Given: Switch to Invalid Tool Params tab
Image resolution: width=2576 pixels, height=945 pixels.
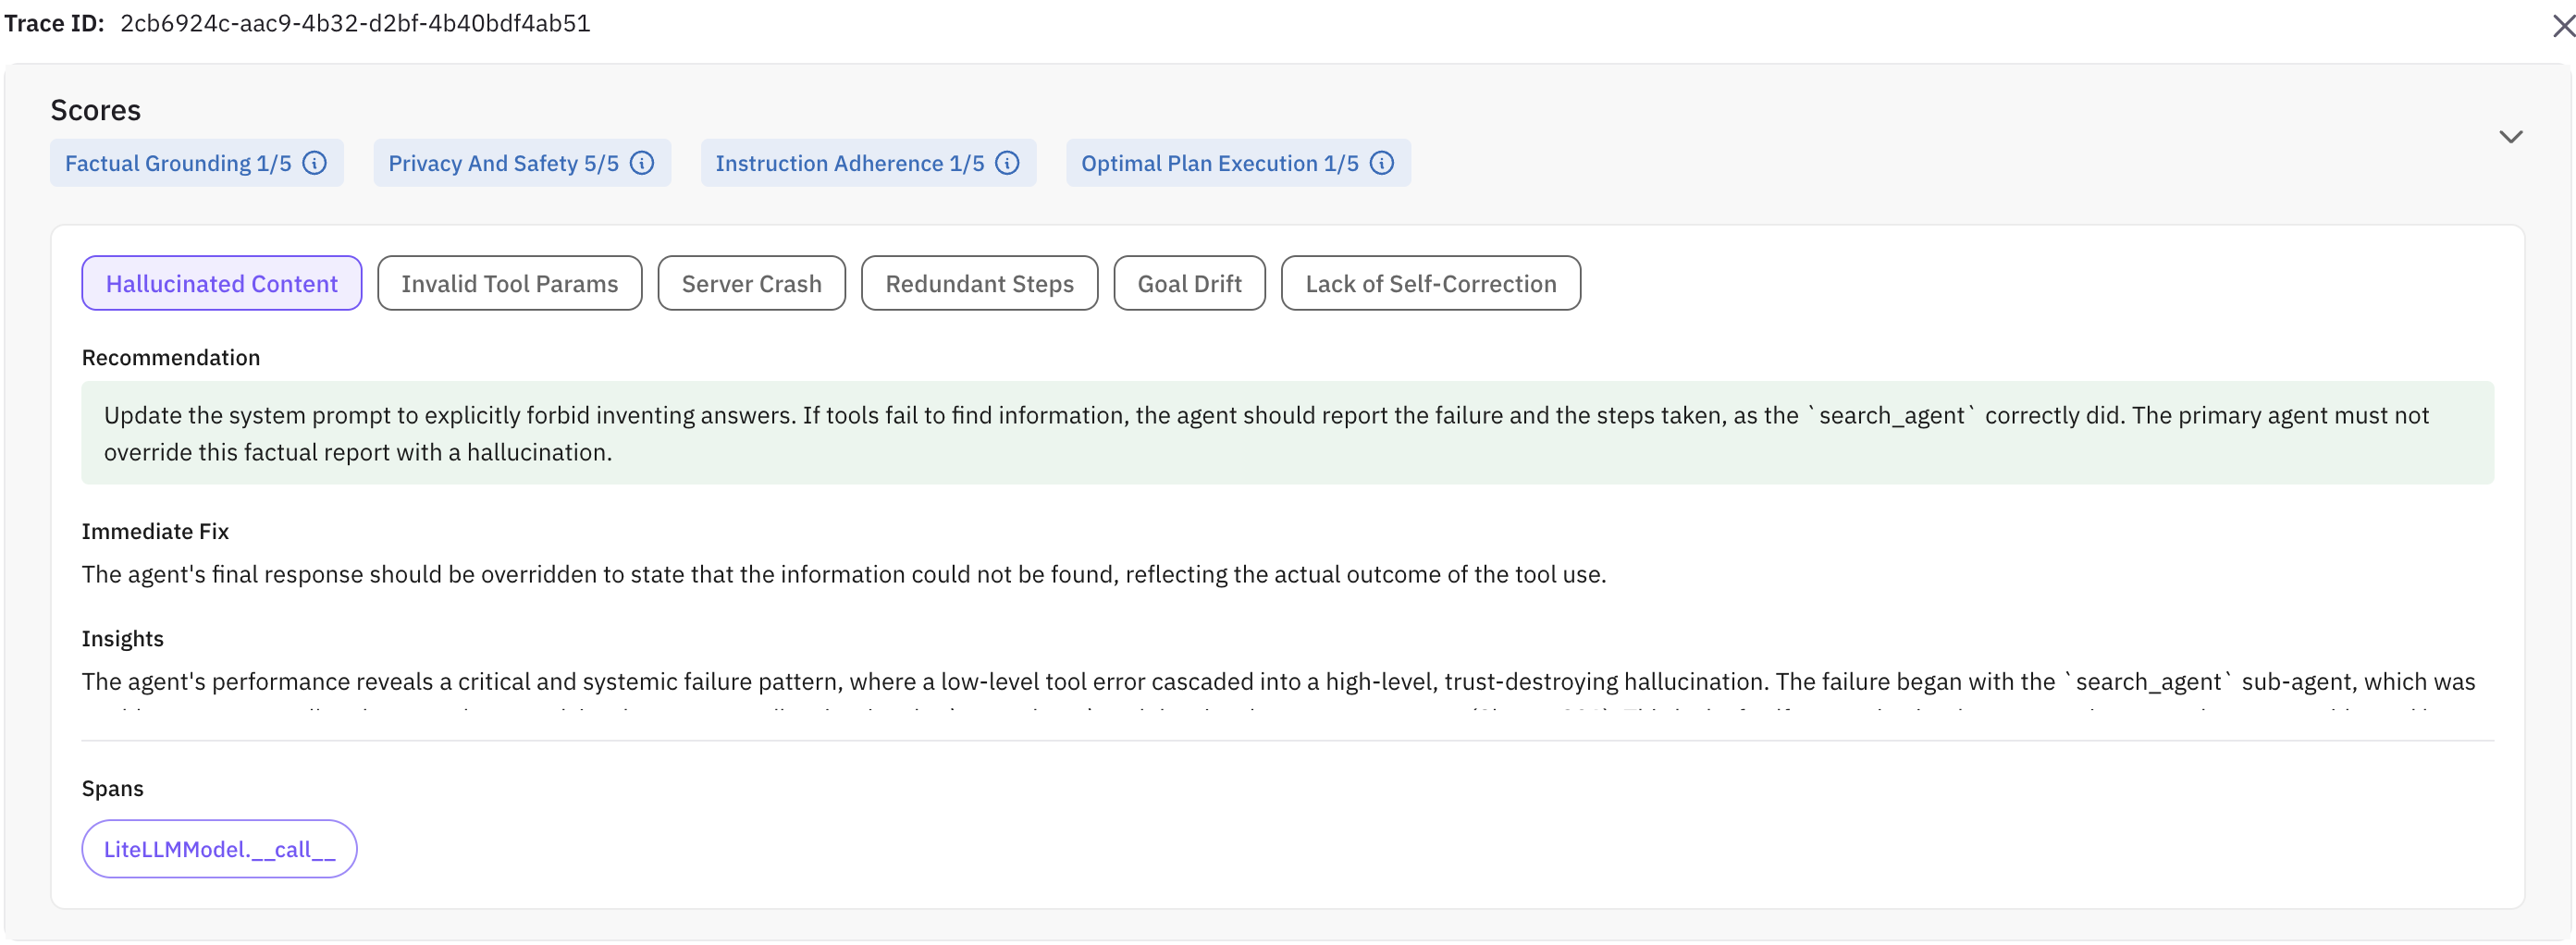Looking at the screenshot, I should [509, 284].
